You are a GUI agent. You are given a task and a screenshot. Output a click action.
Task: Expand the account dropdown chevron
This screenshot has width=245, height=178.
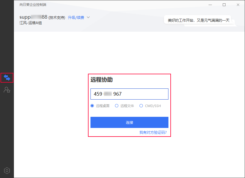(88, 17)
